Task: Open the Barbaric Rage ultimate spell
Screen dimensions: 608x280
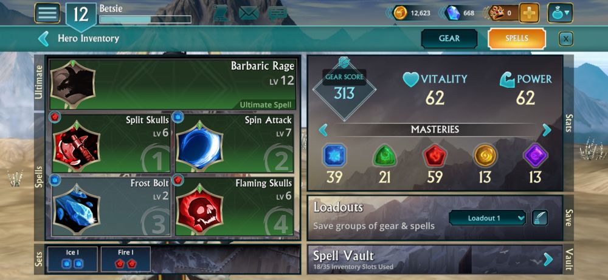Action: pos(173,84)
